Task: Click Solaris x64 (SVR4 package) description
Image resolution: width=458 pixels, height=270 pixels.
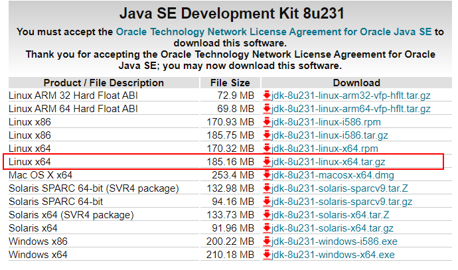Action: tap(71, 215)
